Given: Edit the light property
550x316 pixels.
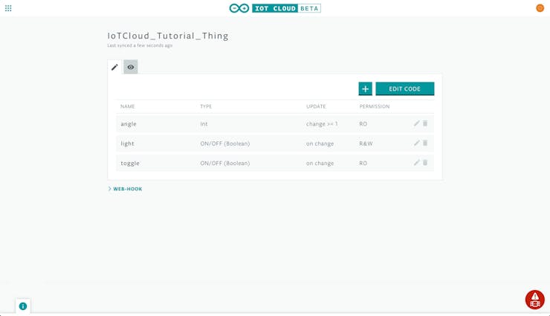Looking at the screenshot, I should [x=417, y=143].
